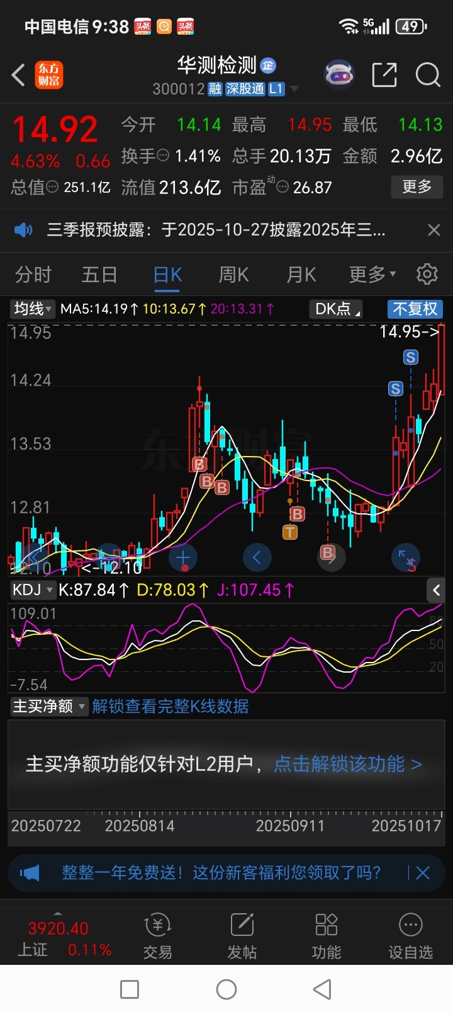The width and height of the screenshot is (453, 1014).
Task: Tap the lowest B buy marker
Action: (328, 553)
